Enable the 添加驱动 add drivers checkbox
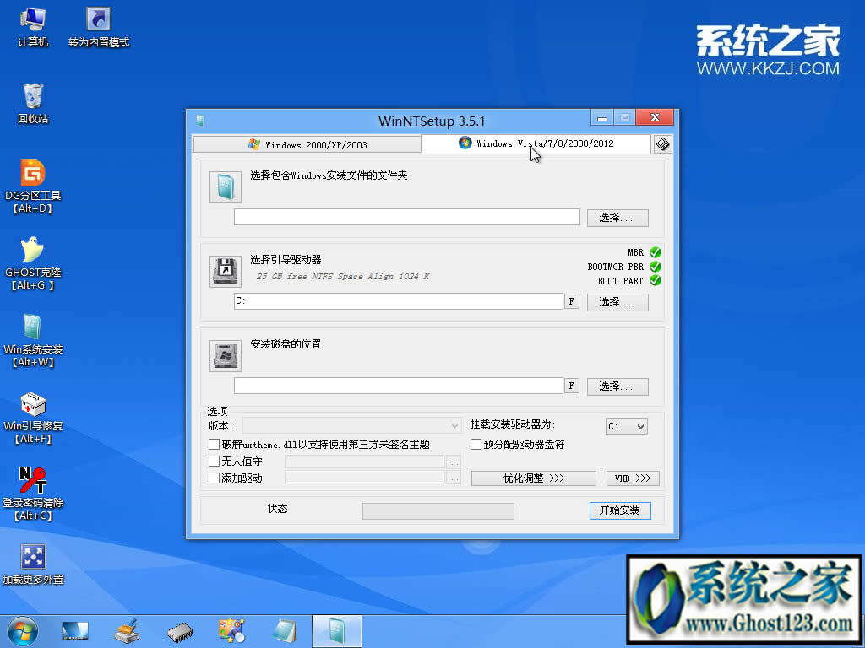Viewport: 865px width, 648px height. pyautogui.click(x=215, y=478)
